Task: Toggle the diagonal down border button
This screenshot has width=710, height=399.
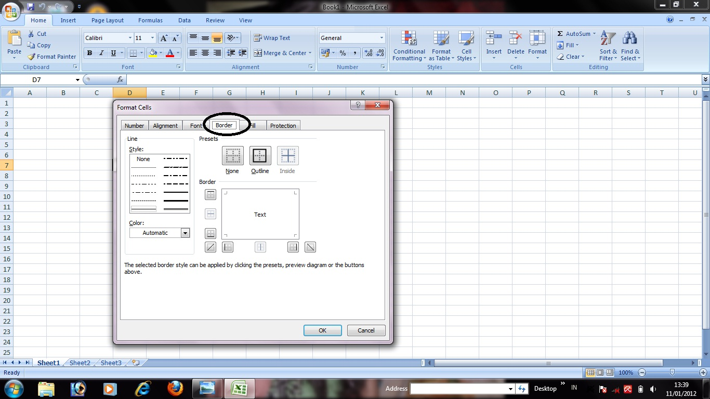Action: pyautogui.click(x=310, y=247)
